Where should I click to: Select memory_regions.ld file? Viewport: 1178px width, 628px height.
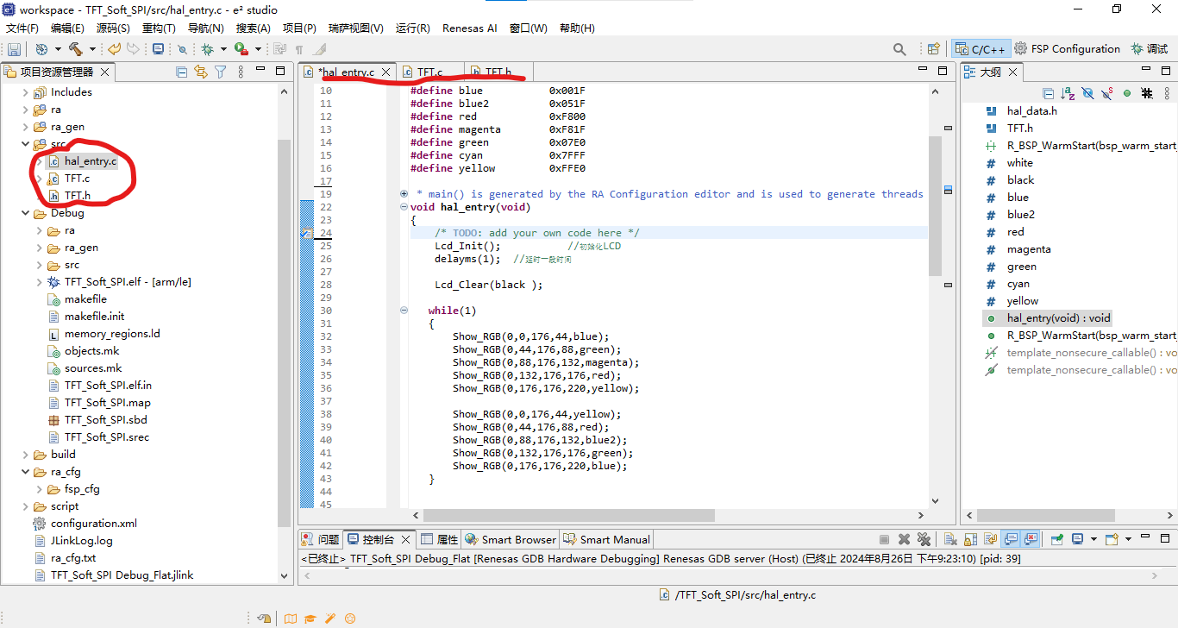pyautogui.click(x=112, y=334)
